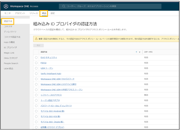Image resolution: width=180 pixels, height=130 pixels.
Task: Click the search magnifier icon
Action: point(64,6)
